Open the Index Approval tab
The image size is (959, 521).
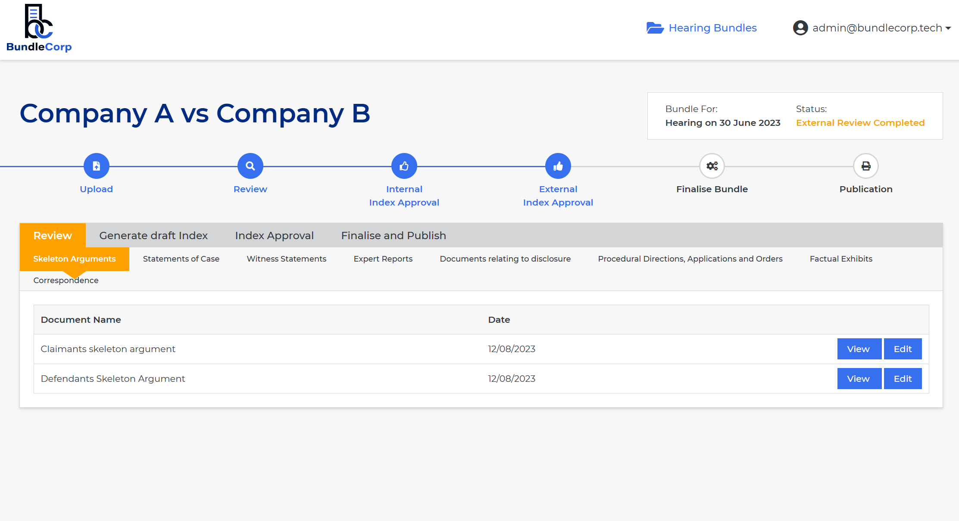(x=274, y=235)
